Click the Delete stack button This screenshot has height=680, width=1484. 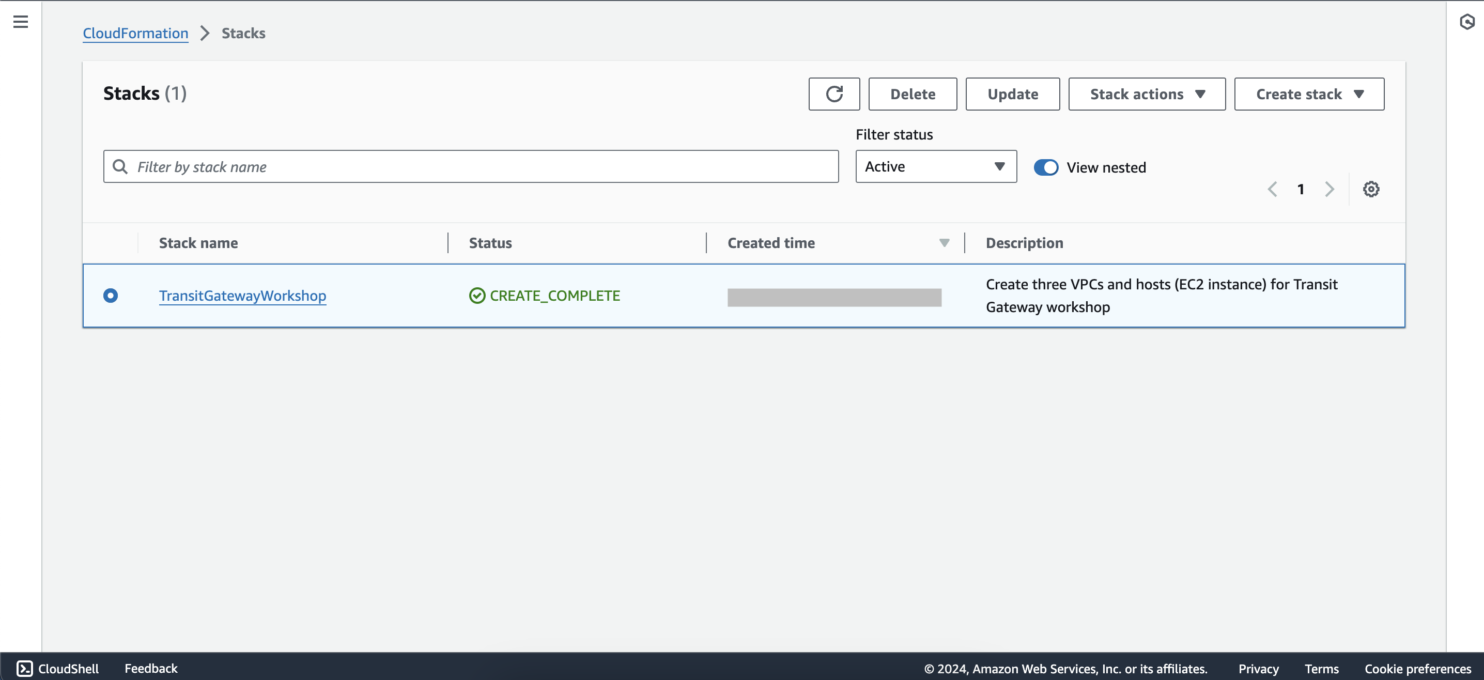[x=913, y=93]
